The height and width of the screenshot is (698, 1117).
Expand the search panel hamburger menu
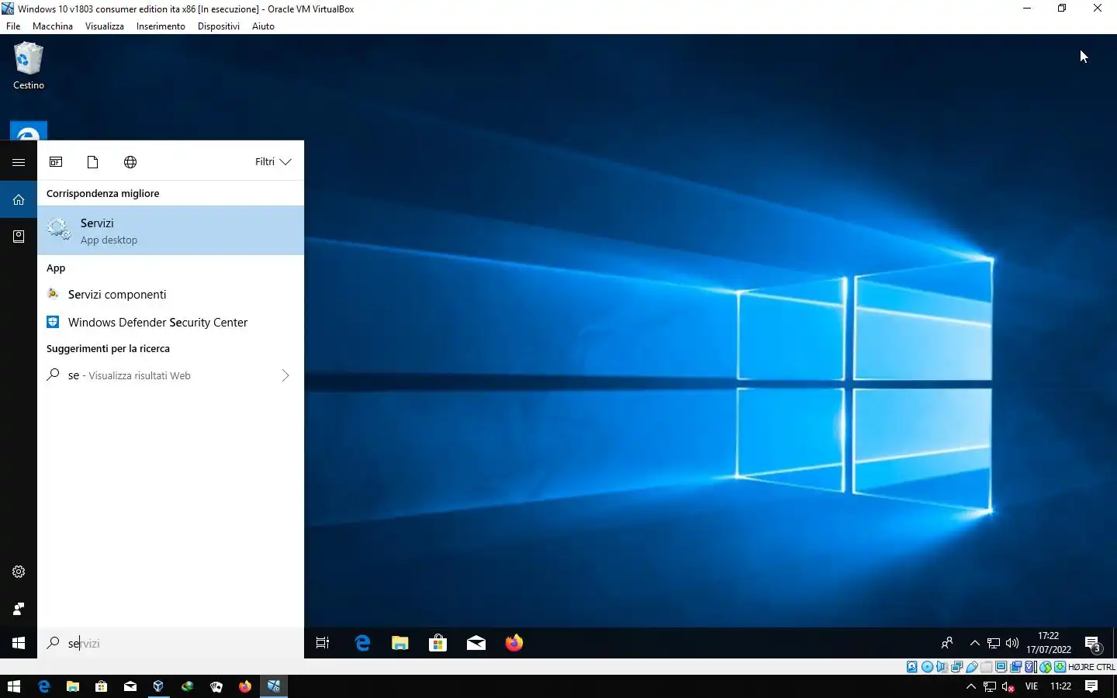pyautogui.click(x=19, y=162)
